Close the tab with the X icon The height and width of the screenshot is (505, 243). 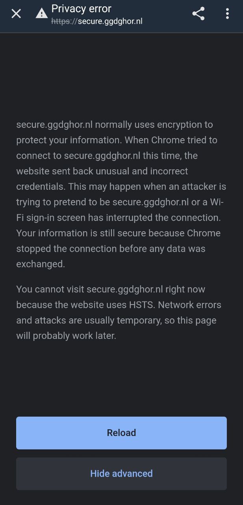pos(16,14)
